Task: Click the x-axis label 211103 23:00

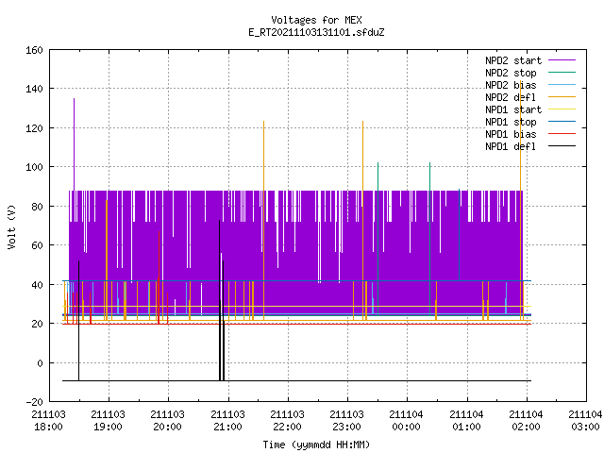Action: 347,421
